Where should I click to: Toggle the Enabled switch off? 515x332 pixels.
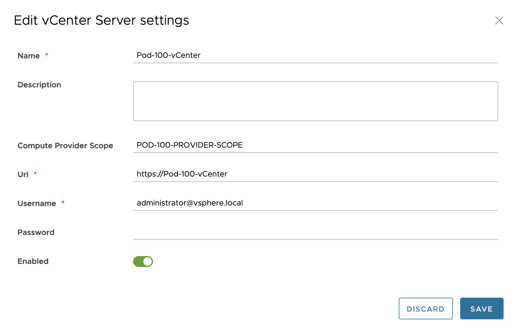143,262
